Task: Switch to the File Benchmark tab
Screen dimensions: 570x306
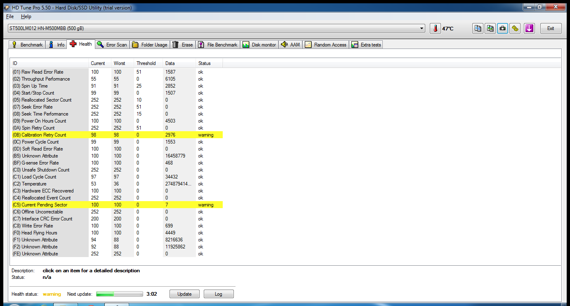Action: tap(218, 45)
